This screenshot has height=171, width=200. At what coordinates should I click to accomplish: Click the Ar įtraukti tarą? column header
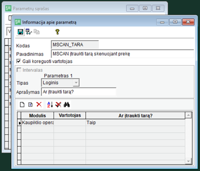[x=135, y=116]
